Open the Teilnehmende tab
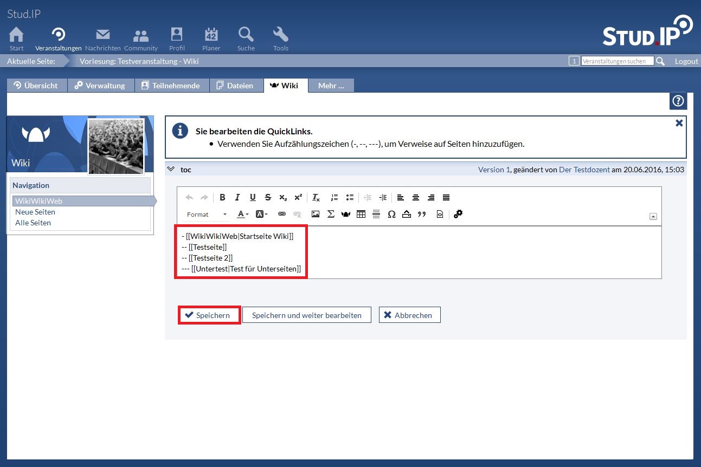 click(172, 86)
